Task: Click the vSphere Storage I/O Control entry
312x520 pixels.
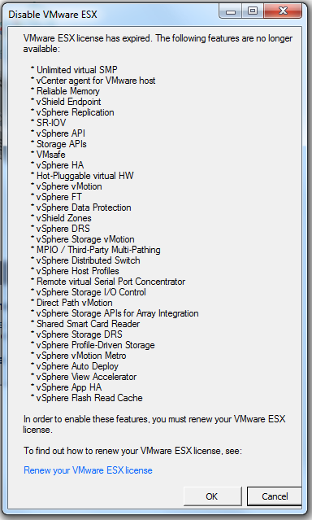Action: [91, 293]
